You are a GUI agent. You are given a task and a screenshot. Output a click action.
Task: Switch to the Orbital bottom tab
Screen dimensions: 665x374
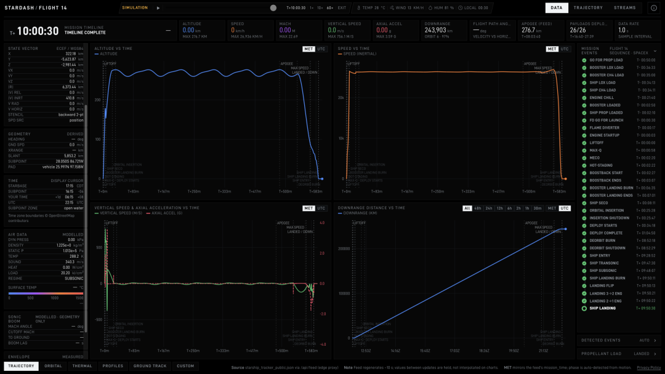[x=53, y=366]
